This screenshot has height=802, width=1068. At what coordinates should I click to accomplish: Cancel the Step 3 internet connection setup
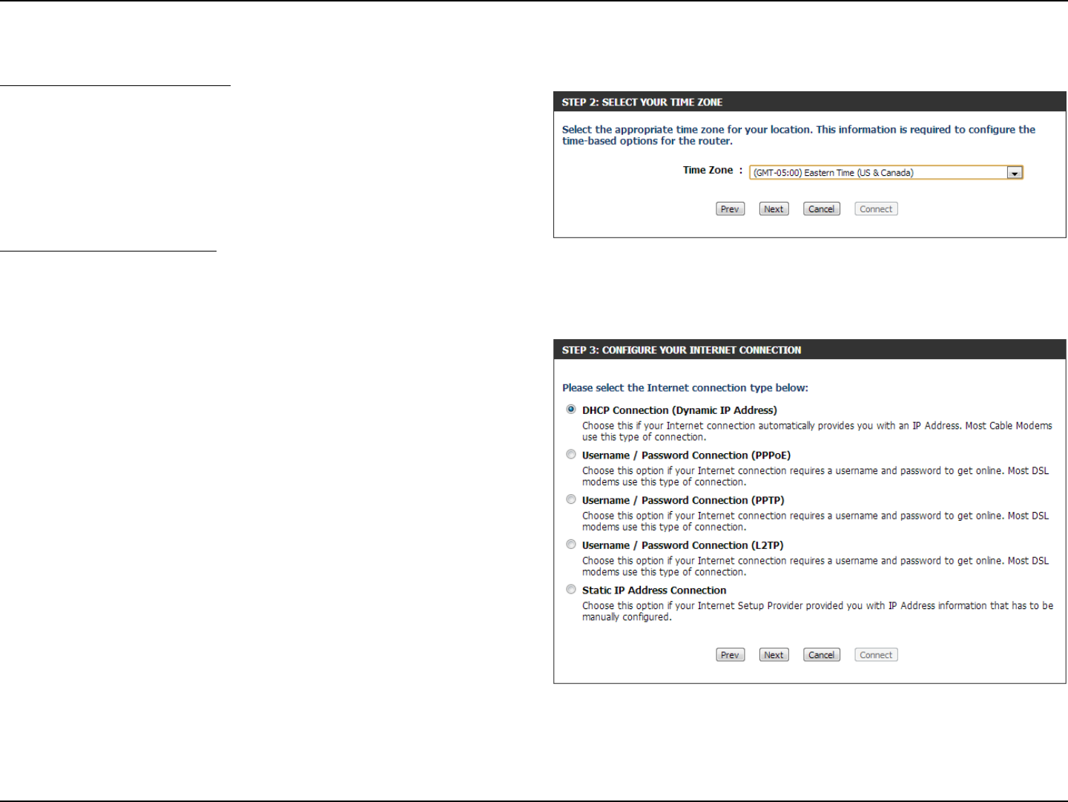point(821,655)
